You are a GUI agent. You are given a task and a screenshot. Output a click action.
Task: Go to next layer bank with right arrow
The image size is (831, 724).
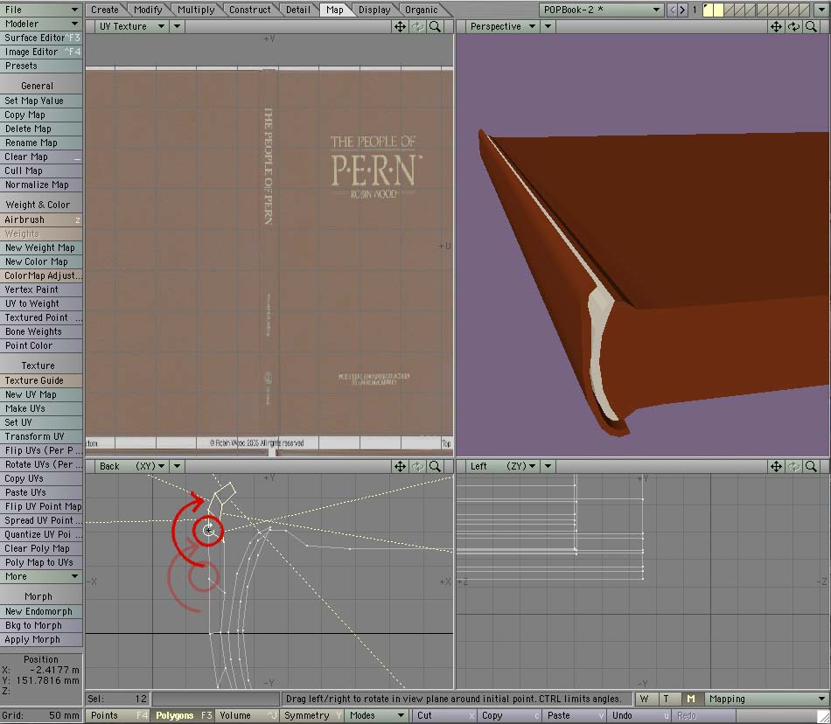682,10
